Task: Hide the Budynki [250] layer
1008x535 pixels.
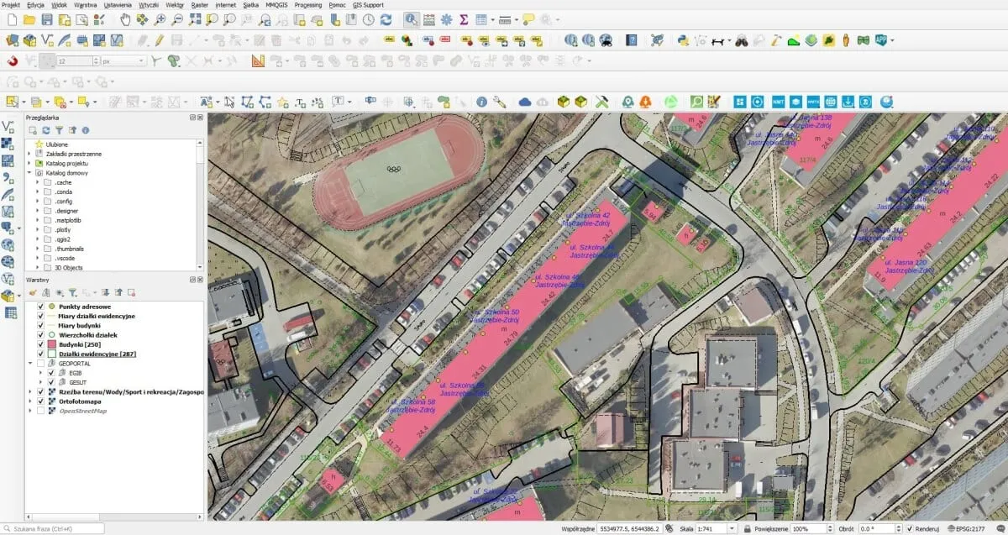Action: point(39,344)
